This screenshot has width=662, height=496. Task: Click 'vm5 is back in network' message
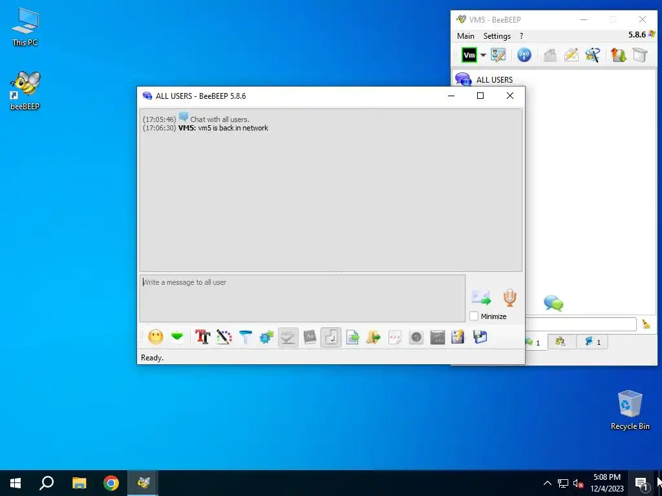(x=233, y=128)
